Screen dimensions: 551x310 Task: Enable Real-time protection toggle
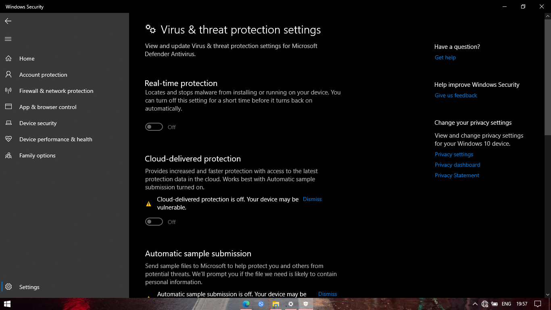click(154, 126)
